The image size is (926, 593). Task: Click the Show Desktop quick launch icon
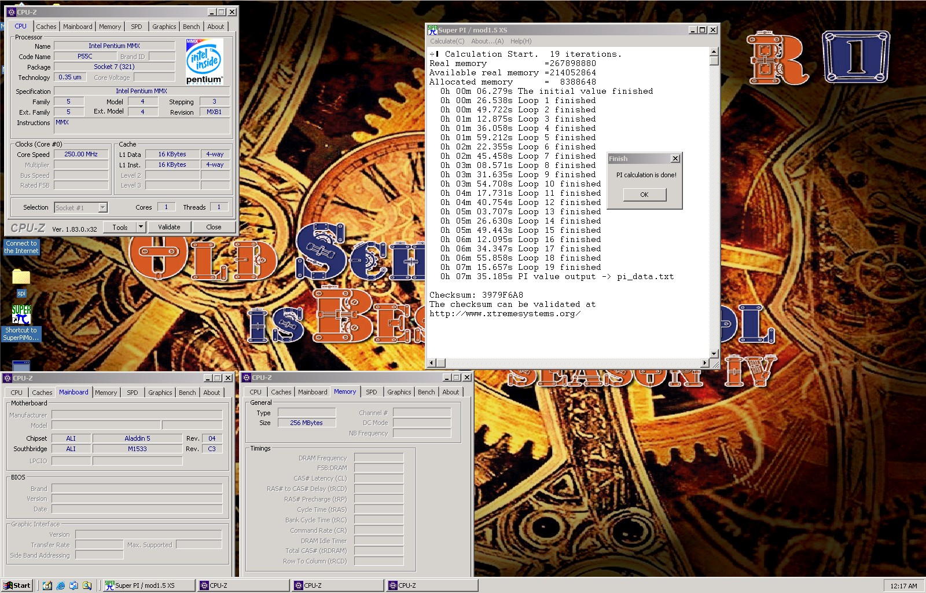point(47,585)
